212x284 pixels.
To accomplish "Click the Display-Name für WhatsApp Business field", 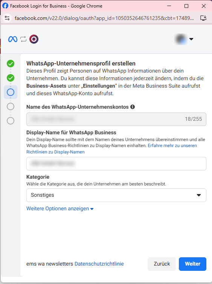I will tap(116, 164).
